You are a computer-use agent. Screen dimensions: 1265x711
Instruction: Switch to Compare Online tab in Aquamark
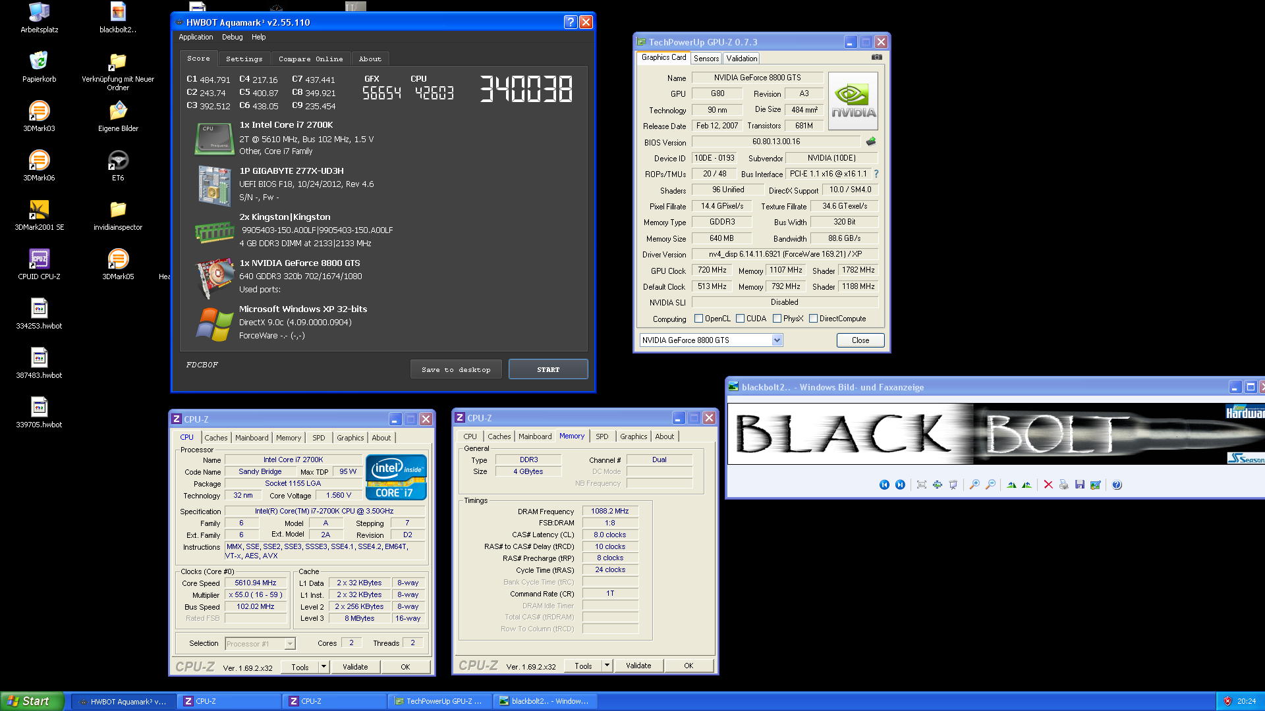point(310,59)
